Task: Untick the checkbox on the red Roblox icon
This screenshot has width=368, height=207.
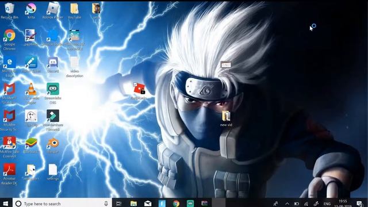Action: 135,85
